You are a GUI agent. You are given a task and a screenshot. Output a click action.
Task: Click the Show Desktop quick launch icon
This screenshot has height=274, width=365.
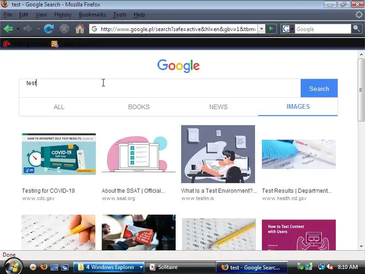point(54,267)
